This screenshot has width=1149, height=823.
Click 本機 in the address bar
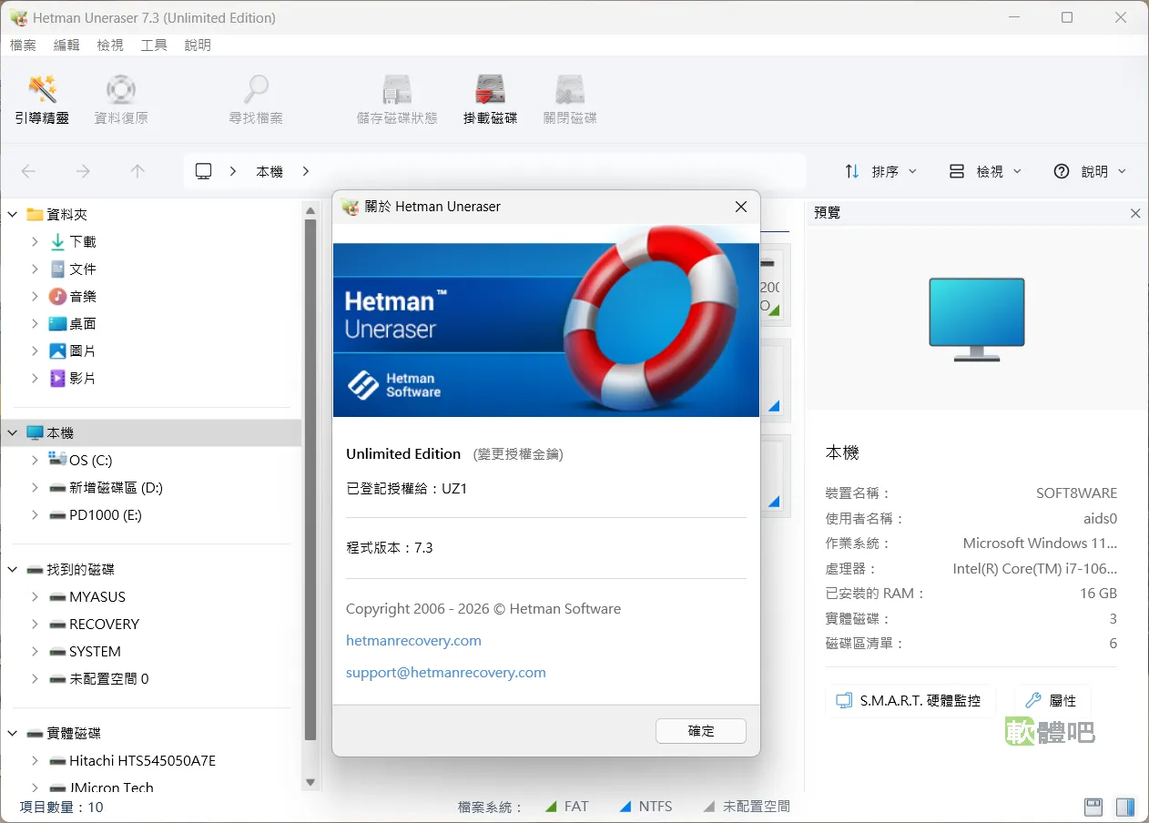pyautogui.click(x=269, y=171)
